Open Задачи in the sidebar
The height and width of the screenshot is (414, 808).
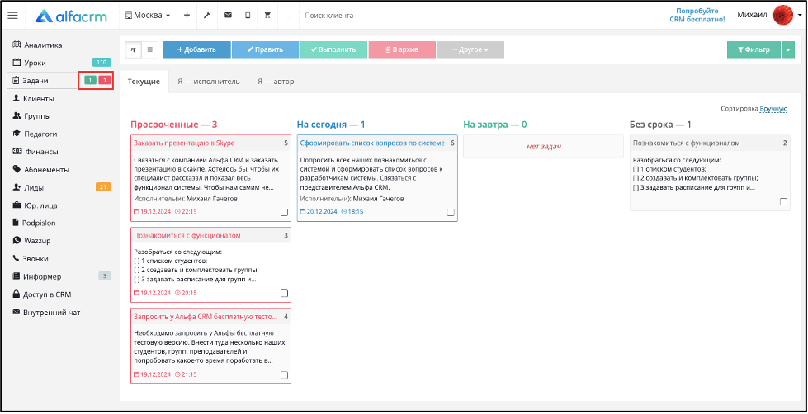(44, 80)
